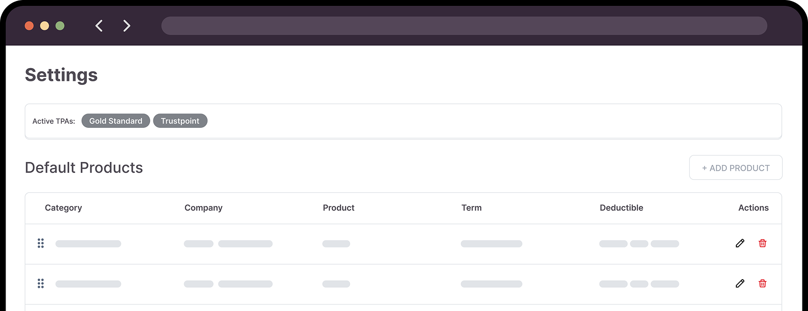Click the Company column header
The height and width of the screenshot is (311, 808).
204,208
